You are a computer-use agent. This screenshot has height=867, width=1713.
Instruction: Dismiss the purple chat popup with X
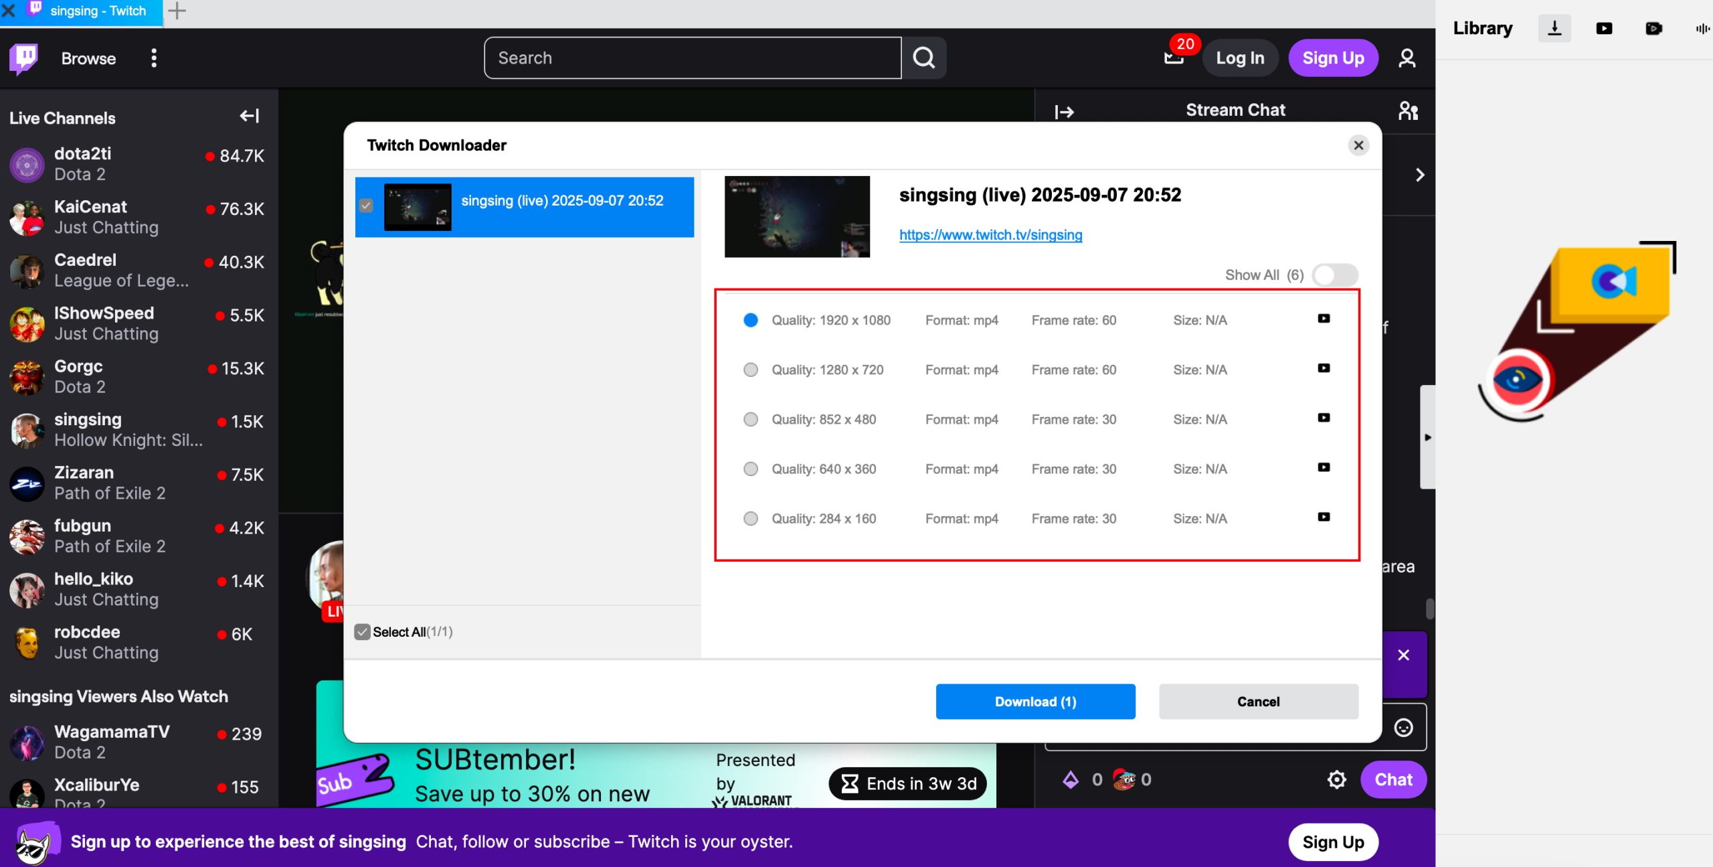1404,655
